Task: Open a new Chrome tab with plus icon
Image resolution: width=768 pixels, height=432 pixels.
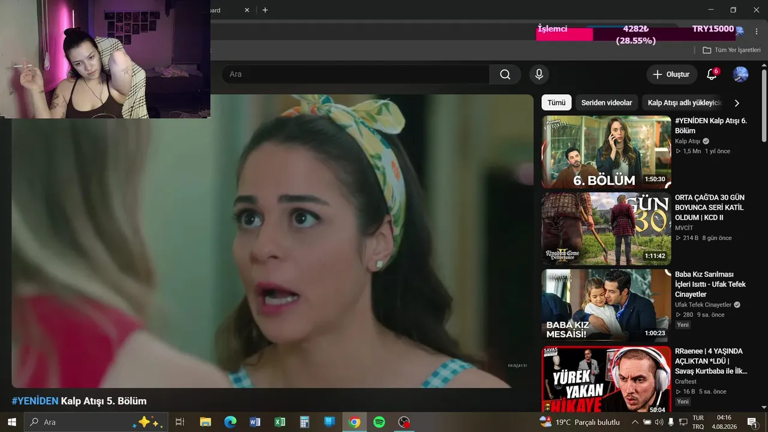Action: (x=265, y=10)
